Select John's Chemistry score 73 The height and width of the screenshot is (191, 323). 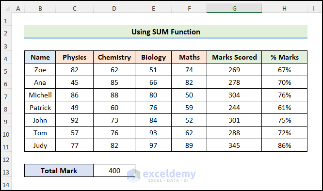coord(114,120)
